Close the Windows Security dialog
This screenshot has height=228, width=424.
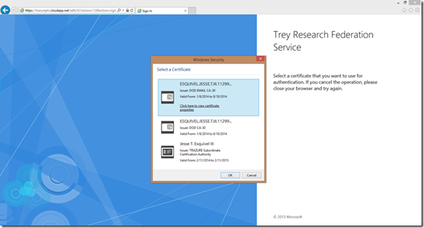point(260,59)
